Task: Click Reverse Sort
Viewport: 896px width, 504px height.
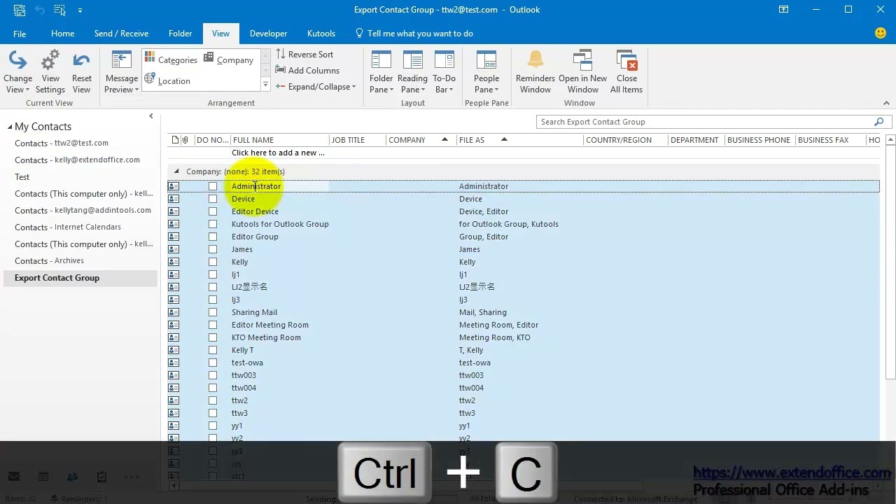Action: (x=304, y=55)
